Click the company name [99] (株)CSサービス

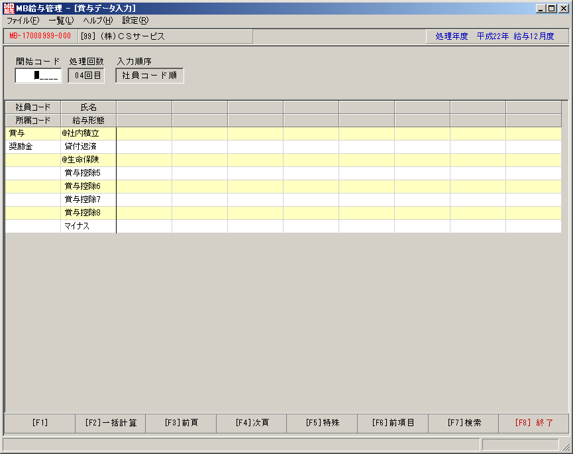pyautogui.click(x=123, y=36)
